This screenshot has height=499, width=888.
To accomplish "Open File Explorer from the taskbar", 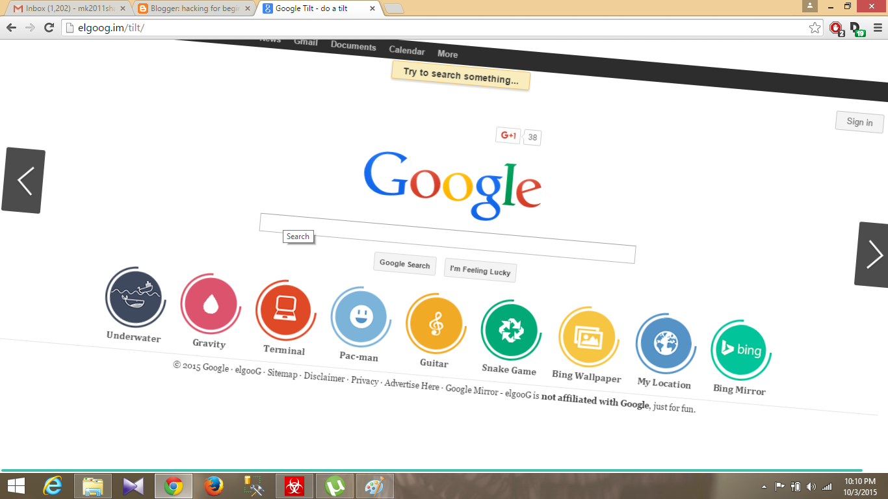I will (93, 485).
